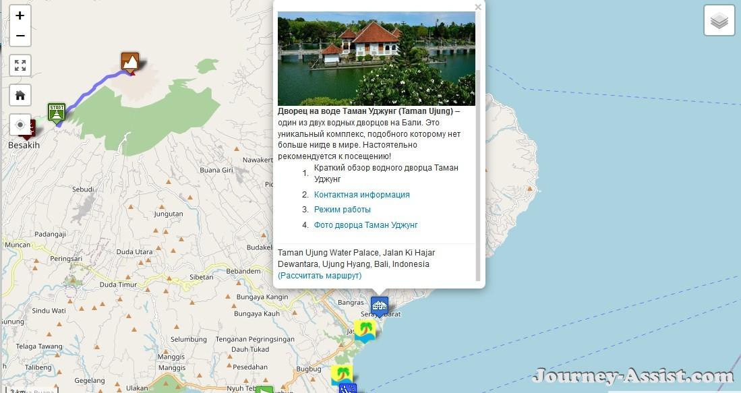Zoom out of the map
741x393 pixels.
click(20, 36)
